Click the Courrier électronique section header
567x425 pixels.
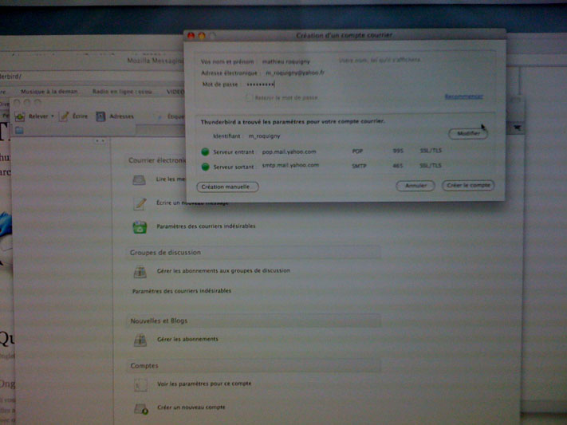tap(156, 160)
